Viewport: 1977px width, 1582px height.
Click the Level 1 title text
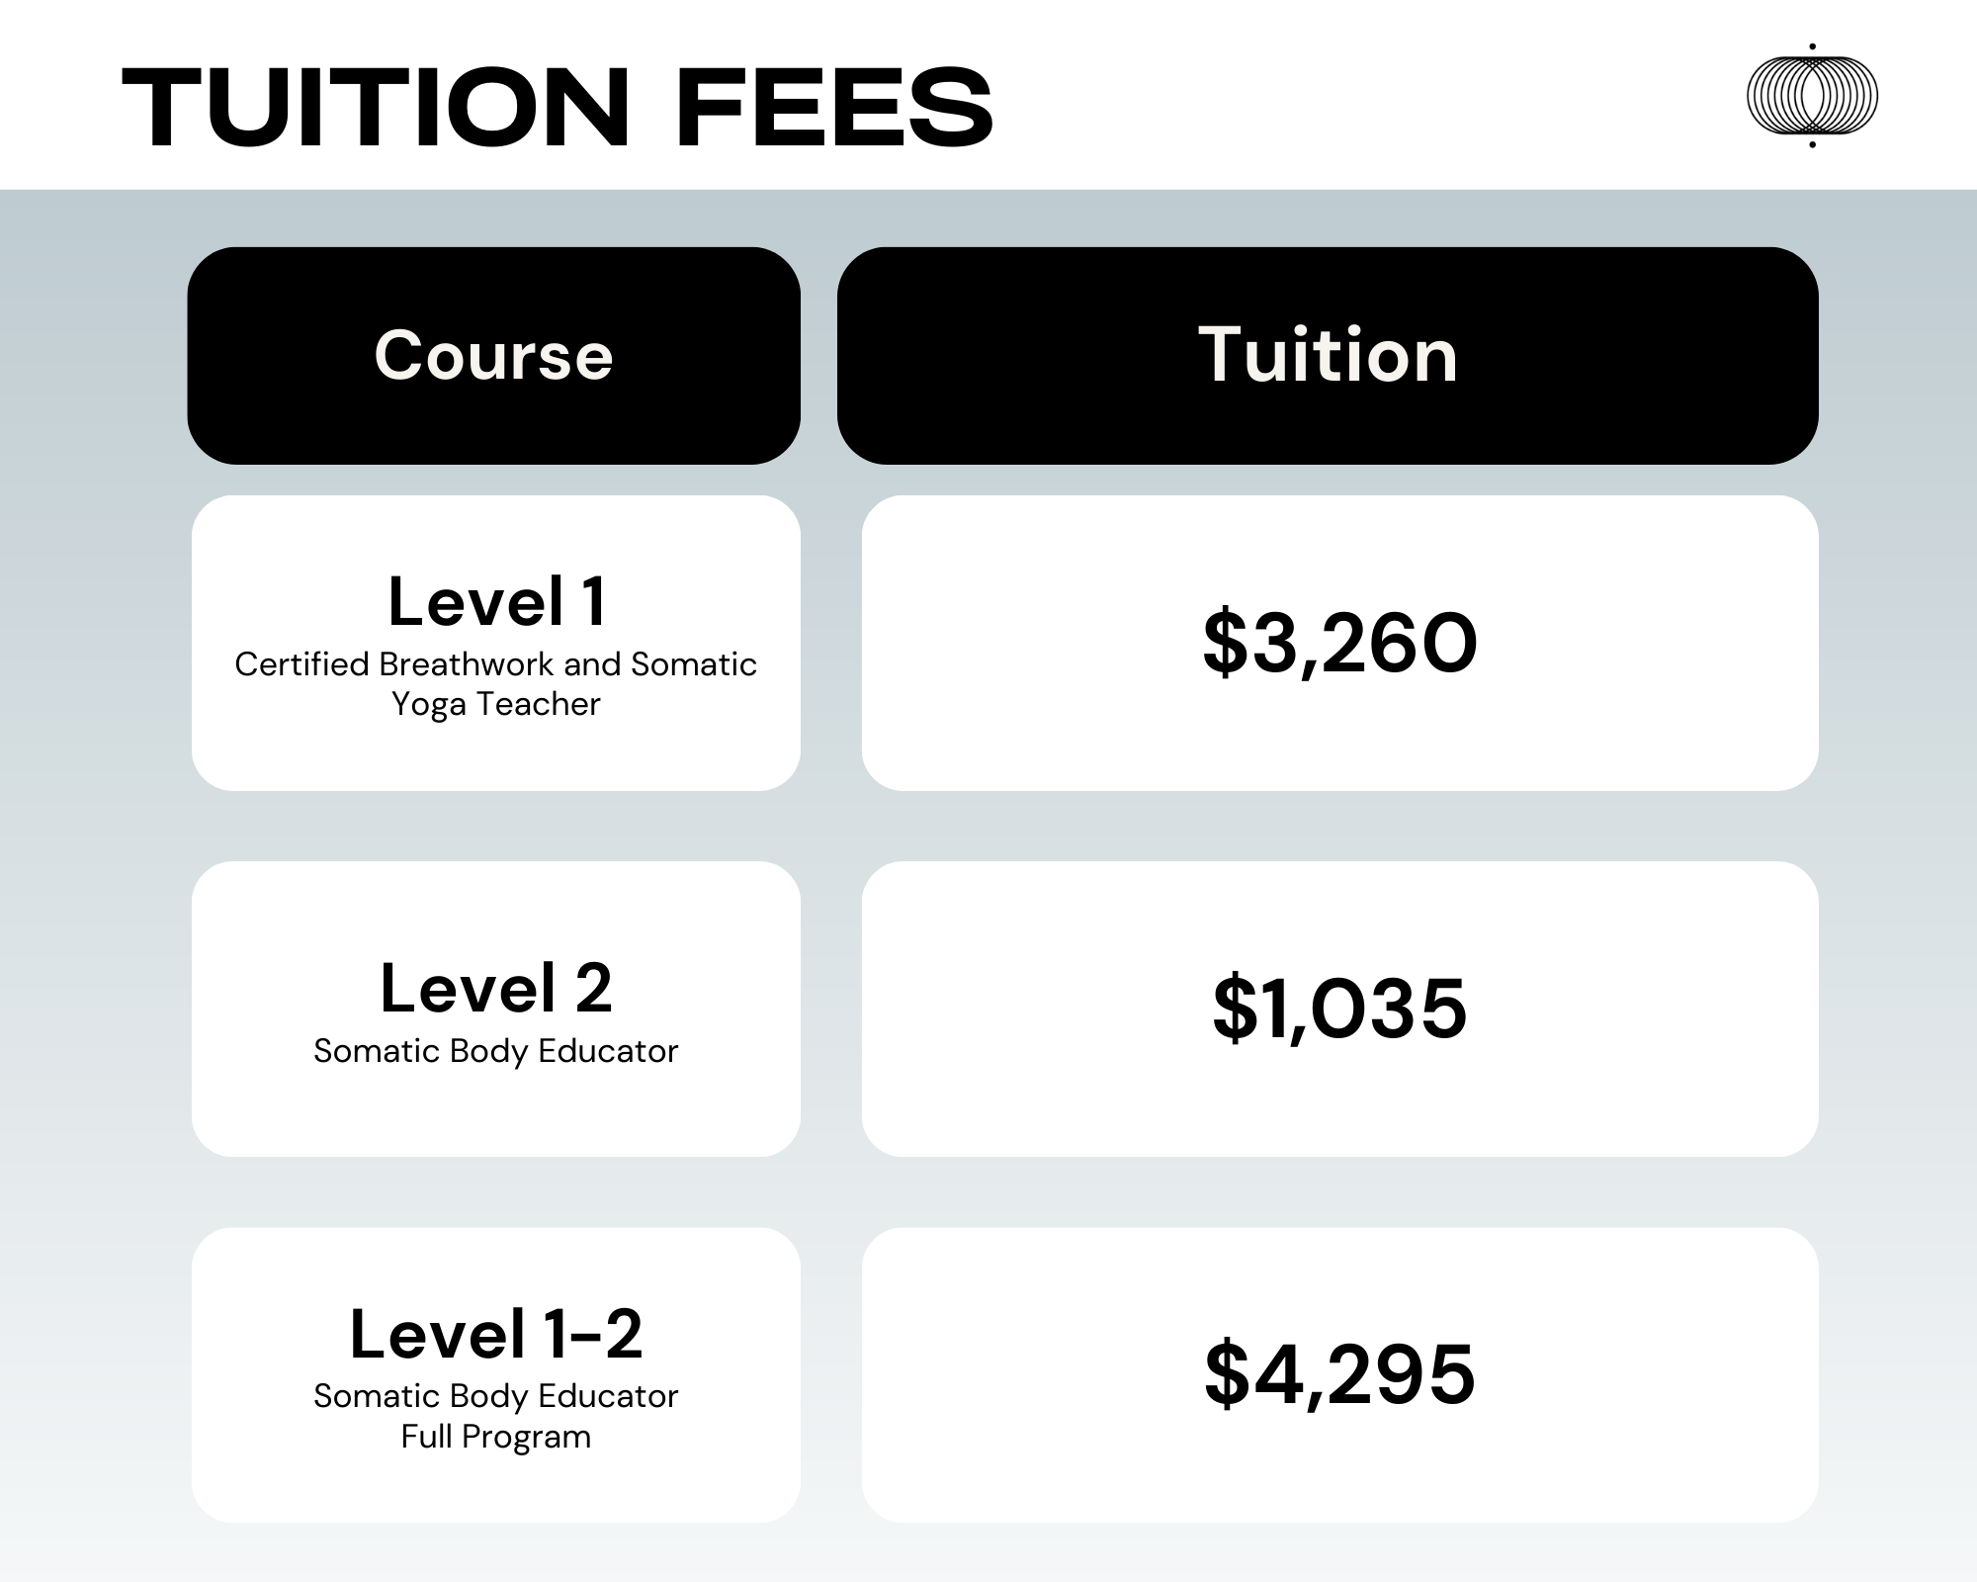pyautogui.click(x=496, y=601)
